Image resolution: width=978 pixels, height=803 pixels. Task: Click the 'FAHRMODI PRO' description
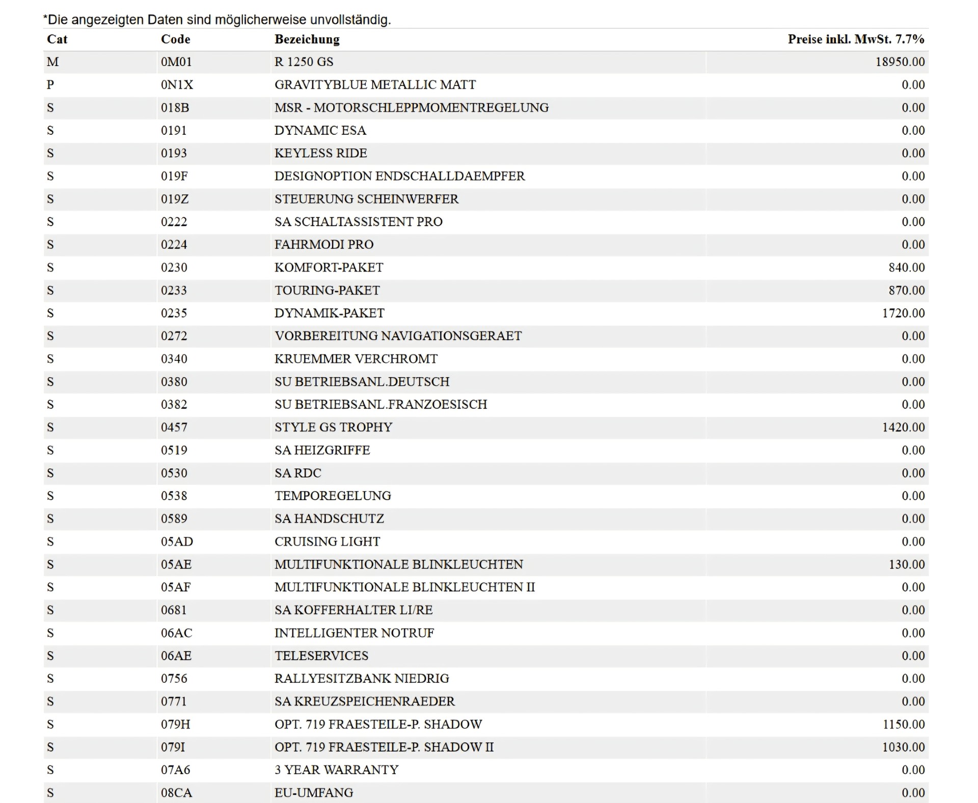click(324, 245)
